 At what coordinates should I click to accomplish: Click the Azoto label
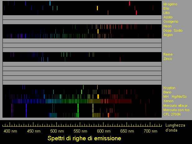[168, 17]
